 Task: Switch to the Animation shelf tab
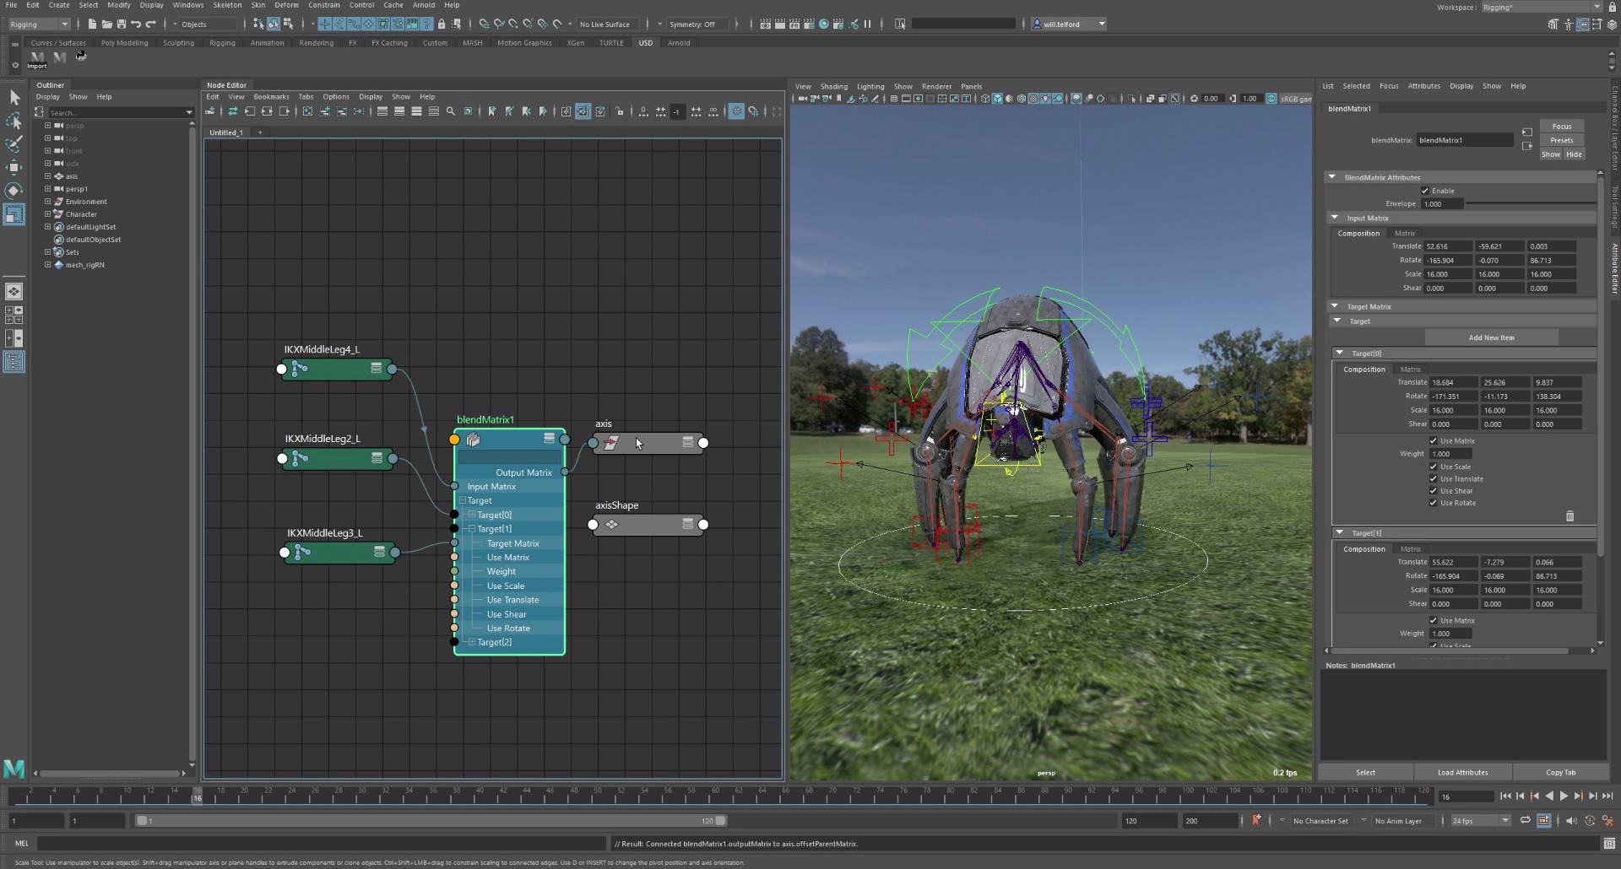pos(268,42)
